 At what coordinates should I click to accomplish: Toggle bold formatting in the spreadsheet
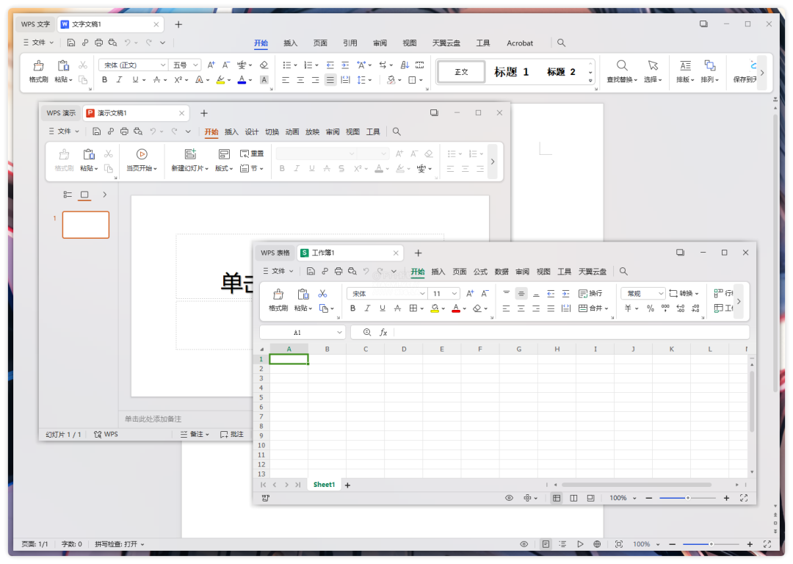tap(353, 308)
